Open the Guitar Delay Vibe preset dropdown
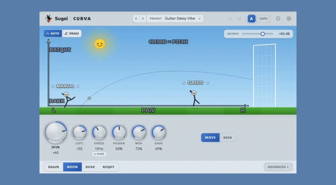Screen dimensions: 336x185 tap(175, 19)
